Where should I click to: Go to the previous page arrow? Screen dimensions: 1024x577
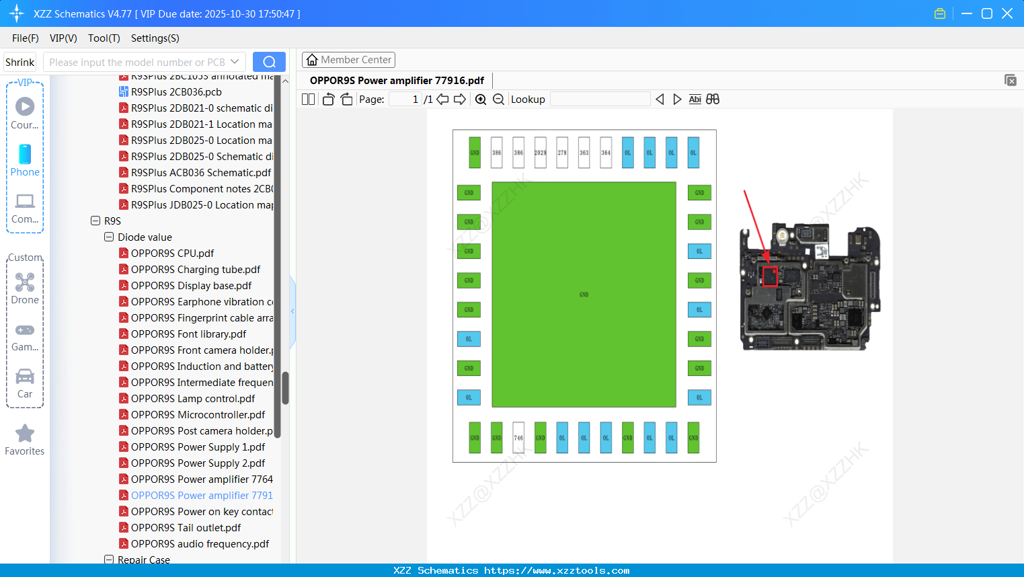[x=442, y=100]
